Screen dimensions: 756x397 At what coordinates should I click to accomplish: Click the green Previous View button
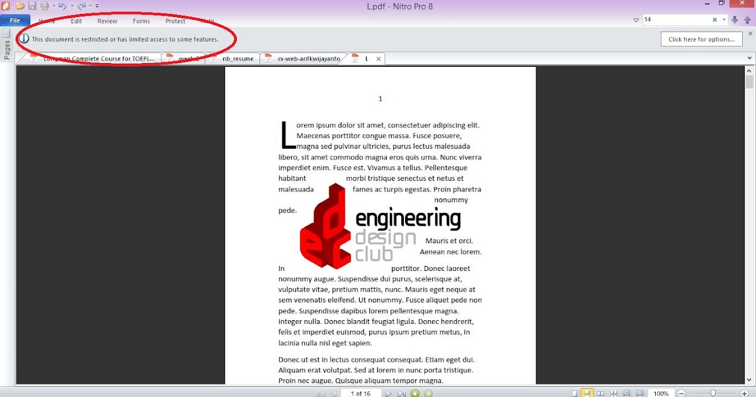[x=415, y=393]
